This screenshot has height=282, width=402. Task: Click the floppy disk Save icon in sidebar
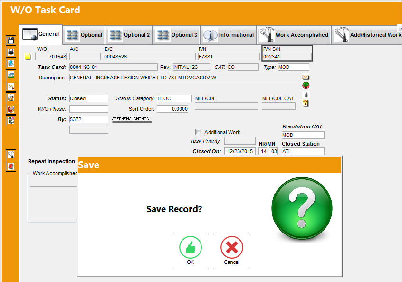[x=11, y=40]
